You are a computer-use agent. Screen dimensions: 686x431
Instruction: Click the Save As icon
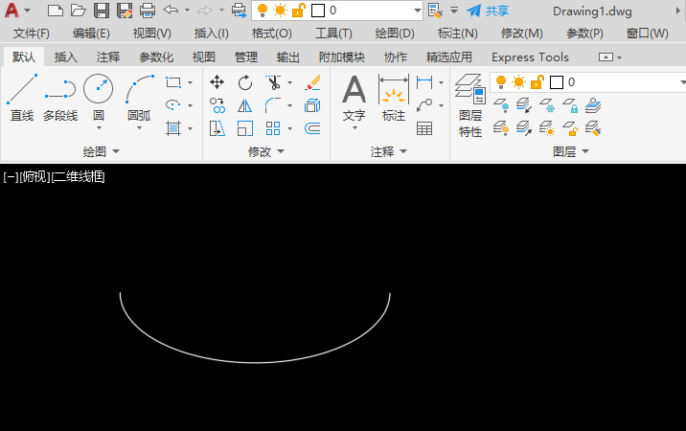coord(125,11)
